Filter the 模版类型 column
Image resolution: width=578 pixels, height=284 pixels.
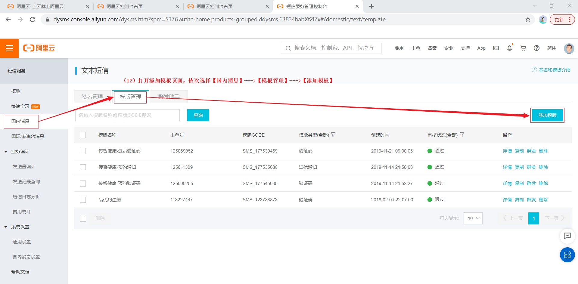click(333, 135)
